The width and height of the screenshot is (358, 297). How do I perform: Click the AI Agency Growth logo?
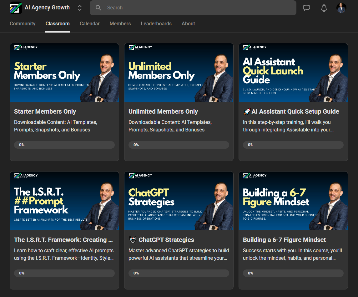pos(16,8)
